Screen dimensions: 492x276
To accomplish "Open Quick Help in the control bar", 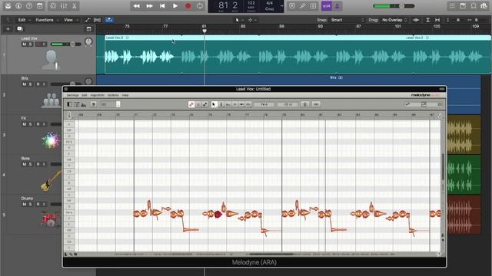I will coord(29,6).
